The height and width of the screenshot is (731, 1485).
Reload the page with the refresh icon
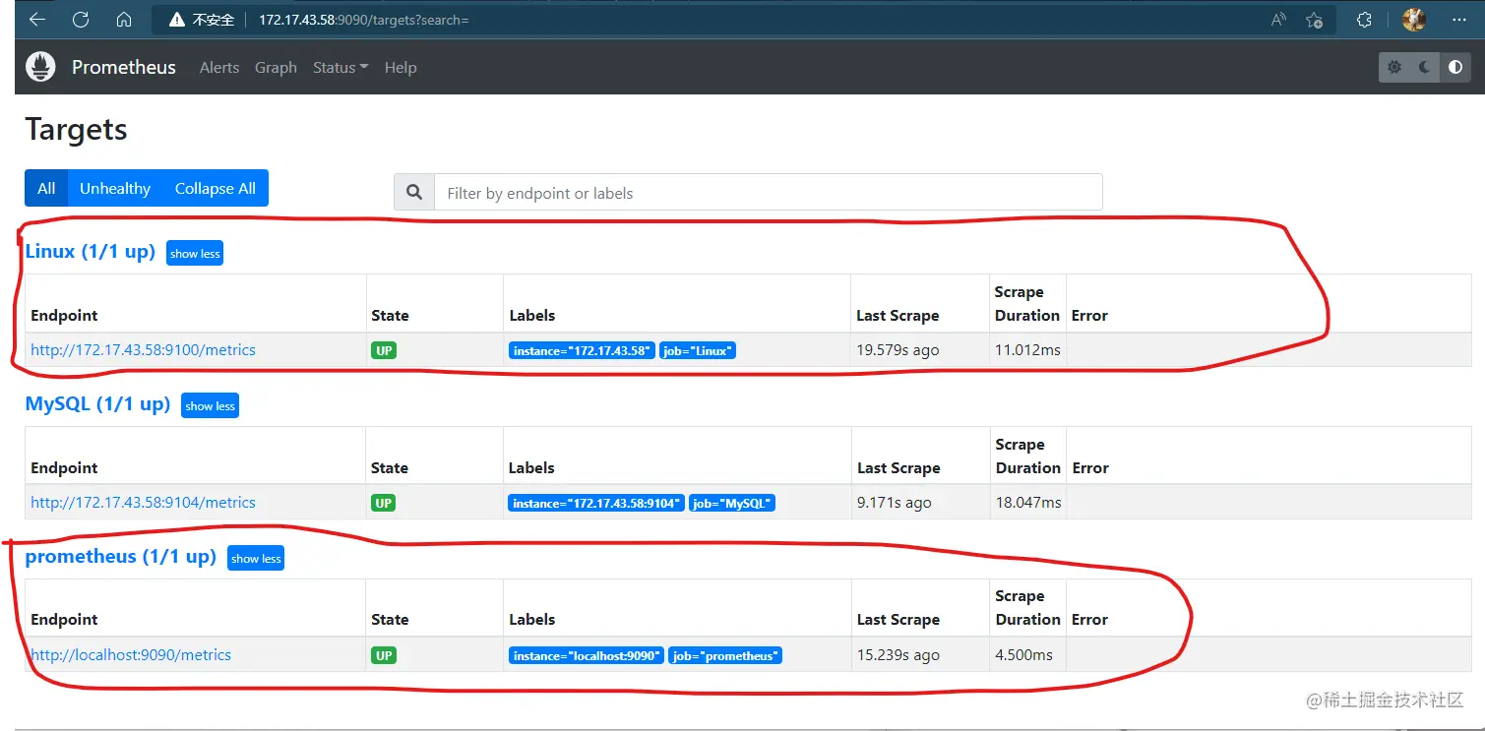click(x=81, y=20)
